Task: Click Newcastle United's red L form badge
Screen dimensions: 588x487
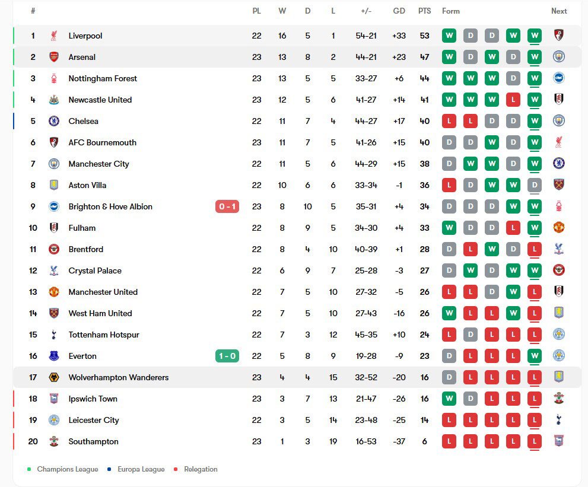Action: [513, 100]
